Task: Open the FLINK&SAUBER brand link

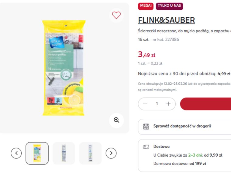Action: 167,20
